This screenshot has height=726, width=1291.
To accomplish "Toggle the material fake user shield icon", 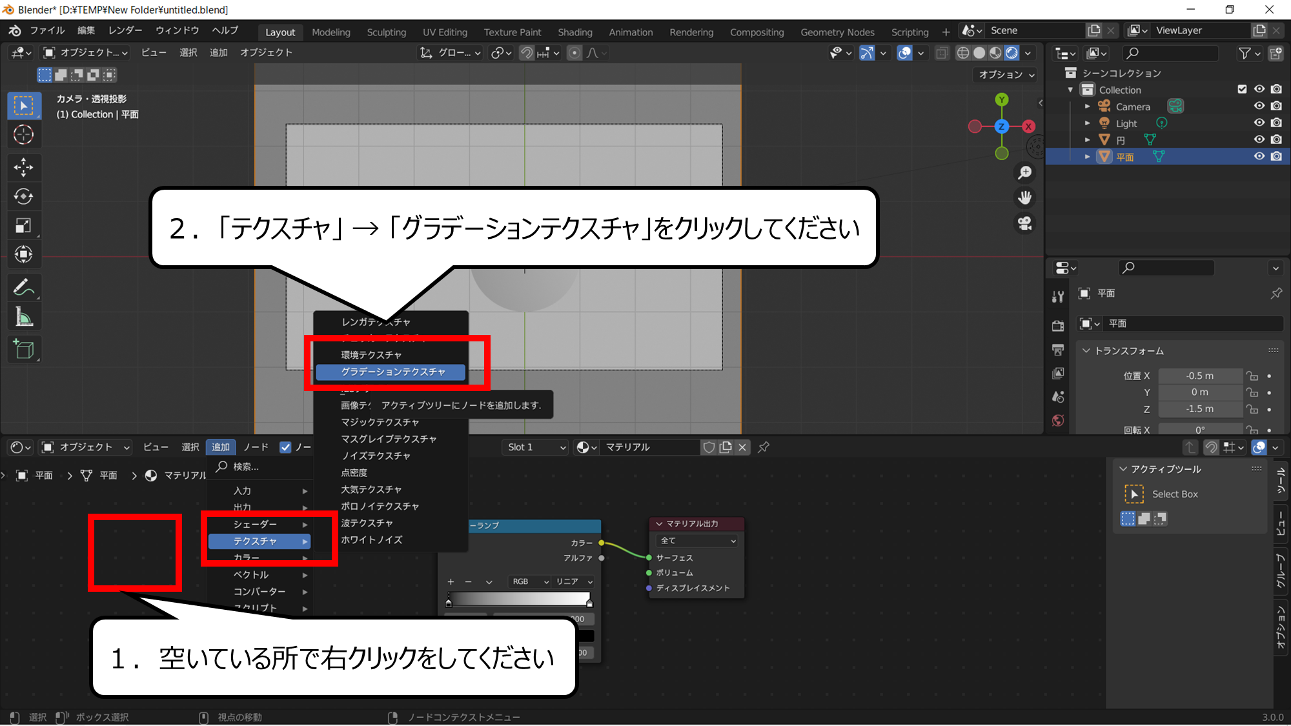I will [709, 447].
